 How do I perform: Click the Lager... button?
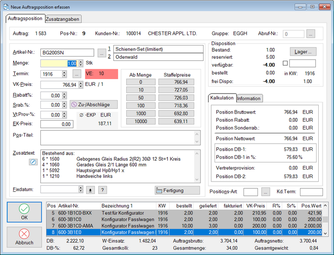click(303, 51)
